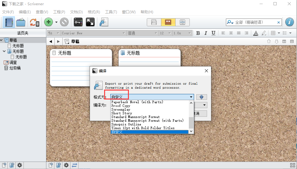Select the highlighted 自定义 list option
This screenshot has width=297, height=169.
150,132
